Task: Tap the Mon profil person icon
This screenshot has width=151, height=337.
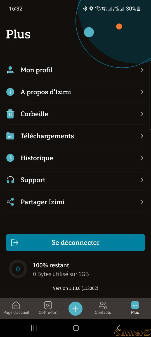Action: click(10, 70)
